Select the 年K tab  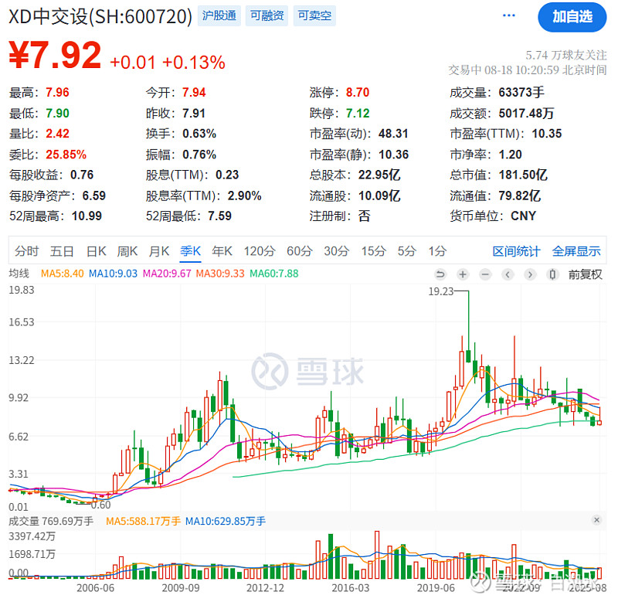(222, 251)
